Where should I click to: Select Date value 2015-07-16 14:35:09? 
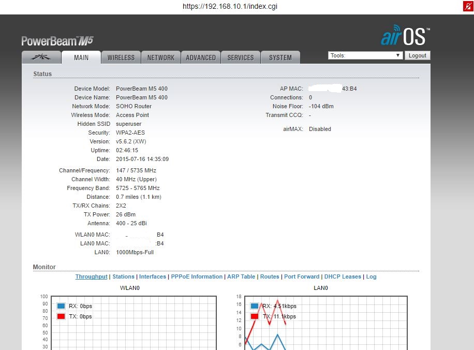pos(142,159)
